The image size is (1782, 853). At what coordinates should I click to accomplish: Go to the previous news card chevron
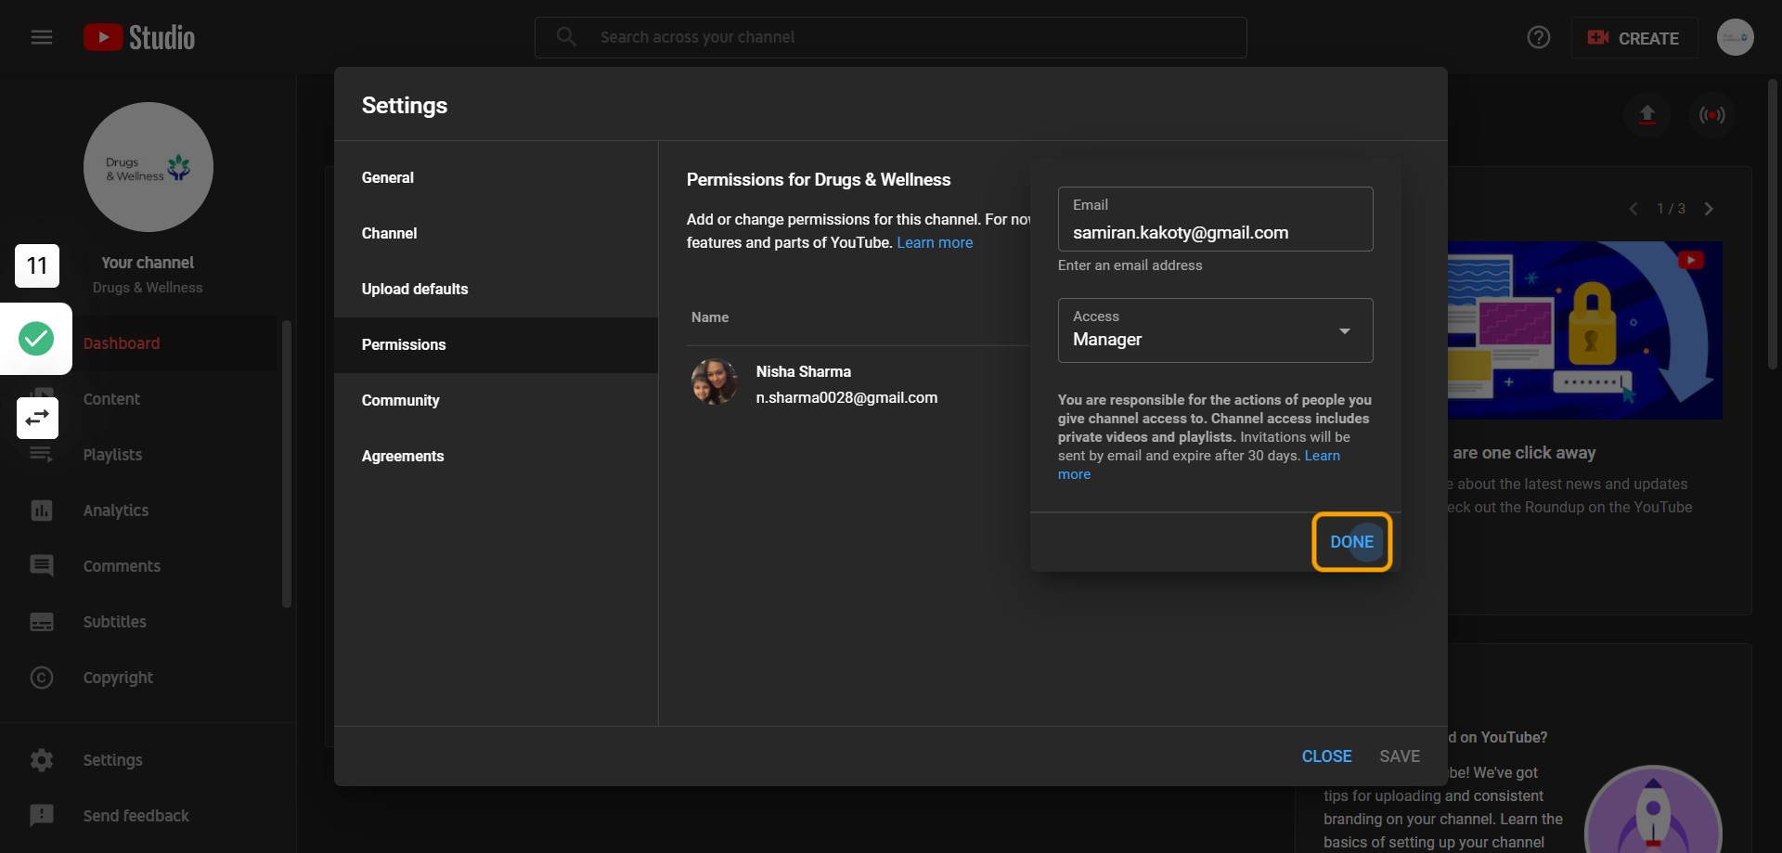tap(1633, 209)
